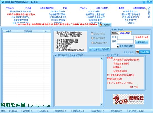Open the first 手机免费游戏网 link
153x113 pixels.
tap(47, 8)
